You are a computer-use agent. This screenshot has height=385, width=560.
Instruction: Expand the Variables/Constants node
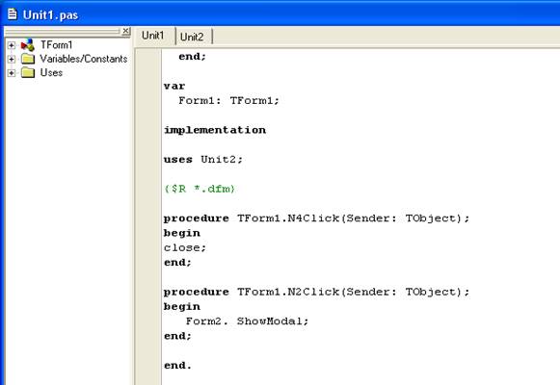(x=12, y=59)
